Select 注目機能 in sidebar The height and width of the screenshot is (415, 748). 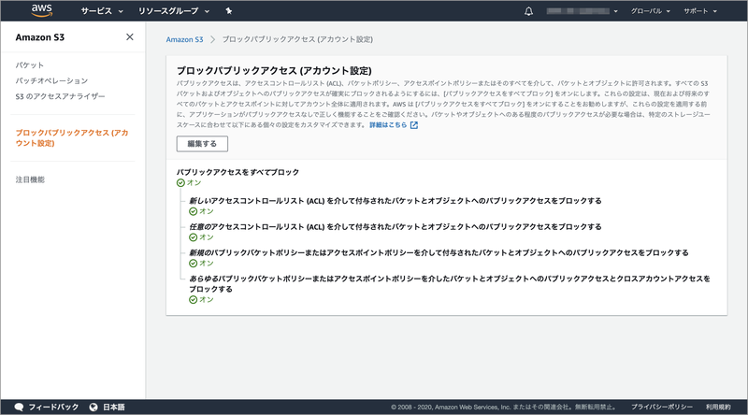pos(30,179)
